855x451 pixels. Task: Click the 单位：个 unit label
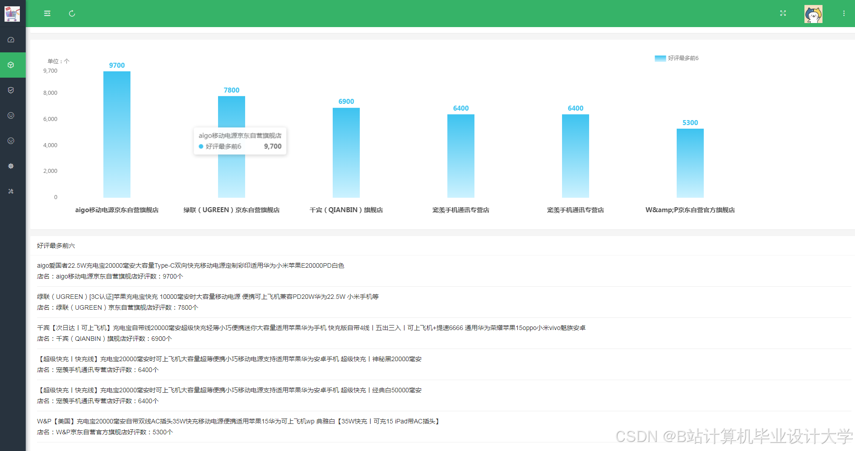(x=59, y=61)
